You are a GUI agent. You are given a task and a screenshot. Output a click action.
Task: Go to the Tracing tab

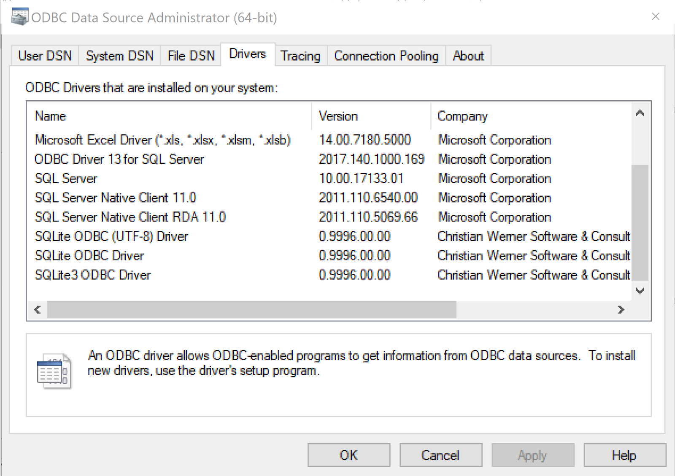coord(301,56)
